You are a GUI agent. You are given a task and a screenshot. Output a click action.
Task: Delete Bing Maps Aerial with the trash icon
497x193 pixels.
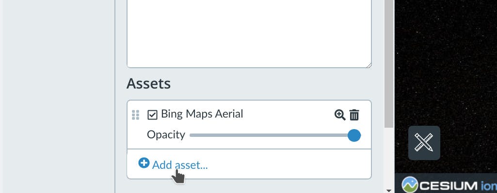tap(354, 115)
